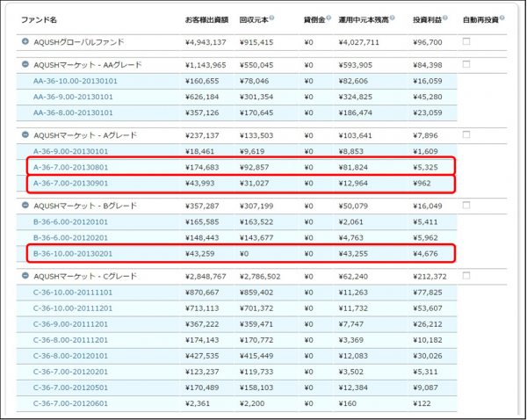Toggle auto-reinvest checkbox for AAグレード
Screen dimensions: 527x420
tap(466, 64)
